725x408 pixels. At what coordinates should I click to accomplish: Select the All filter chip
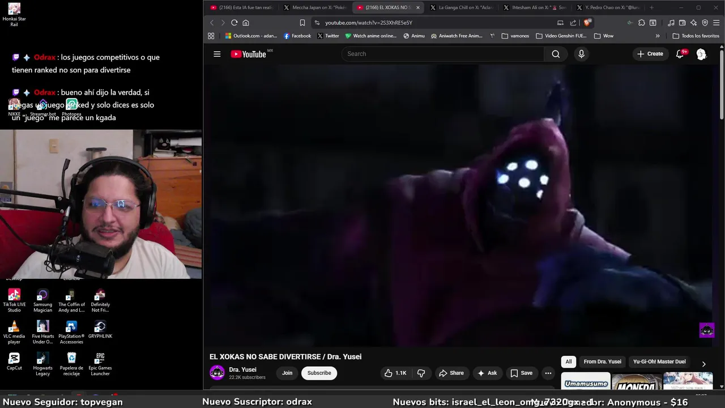click(569, 362)
